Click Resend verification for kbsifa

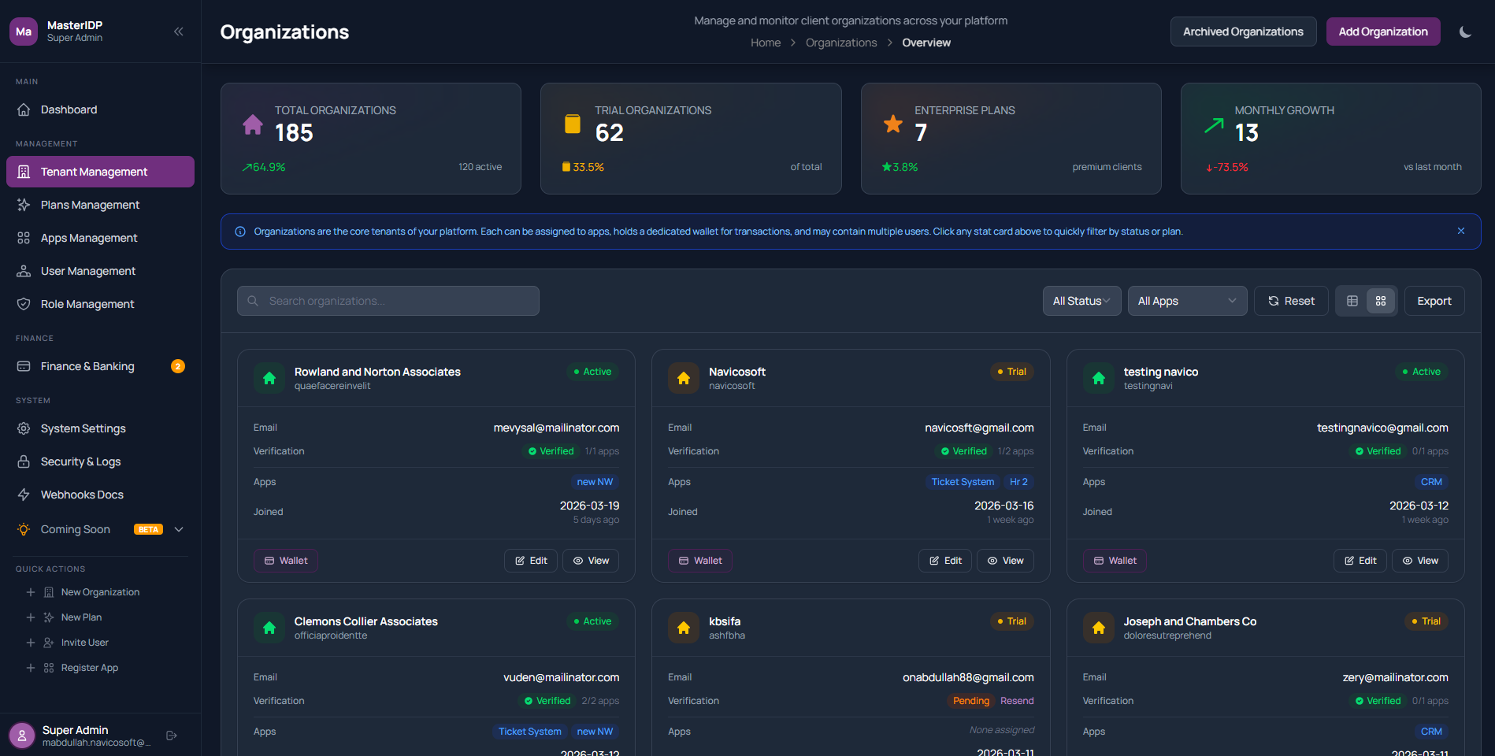(x=1017, y=701)
